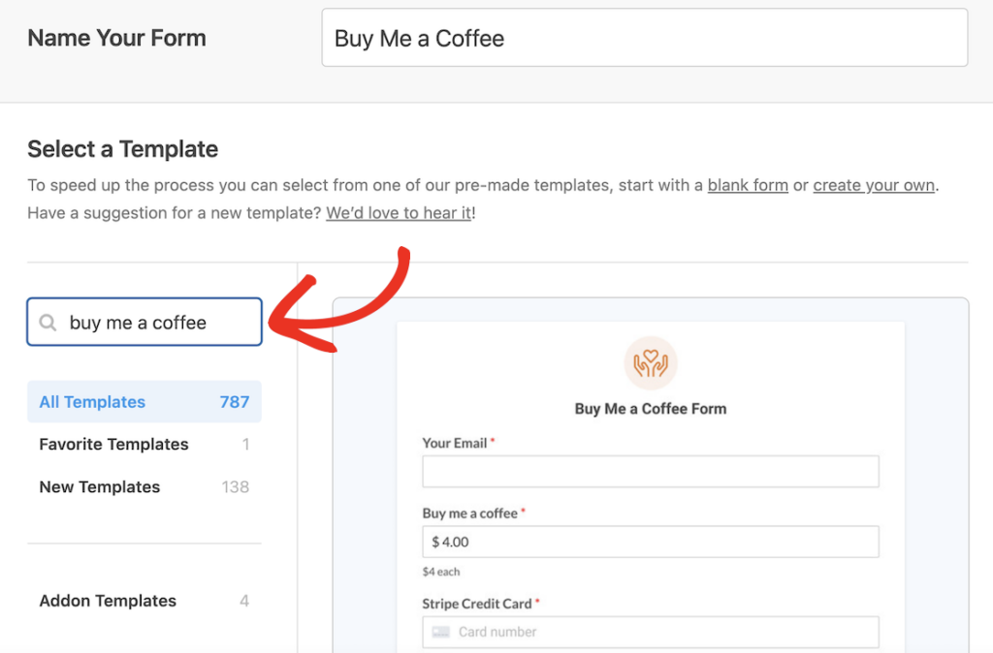This screenshot has width=993, height=653.
Task: Click We'd love to hear it link
Action: coord(399,213)
